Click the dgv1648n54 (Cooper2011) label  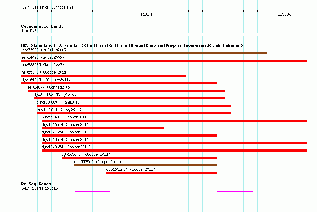pos(66,139)
